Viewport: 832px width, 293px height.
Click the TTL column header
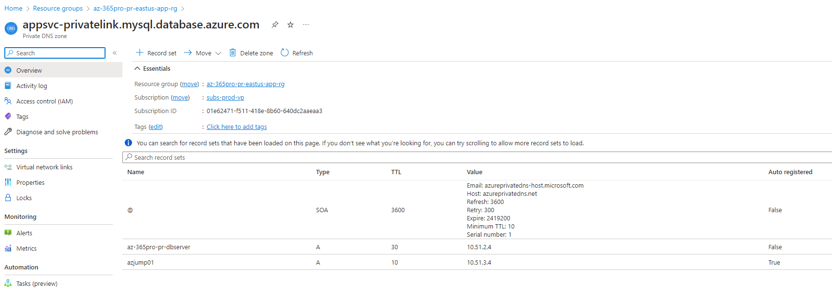click(x=396, y=172)
